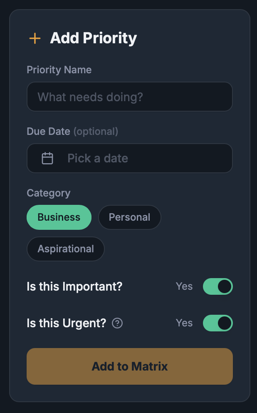This screenshot has width=257, height=413.
Task: Click the orange plus icon beside Add Priority
Action: pos(35,39)
